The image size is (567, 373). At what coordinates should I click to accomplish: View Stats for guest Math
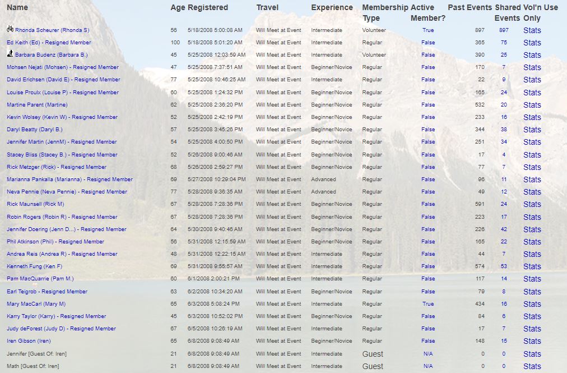(x=532, y=366)
